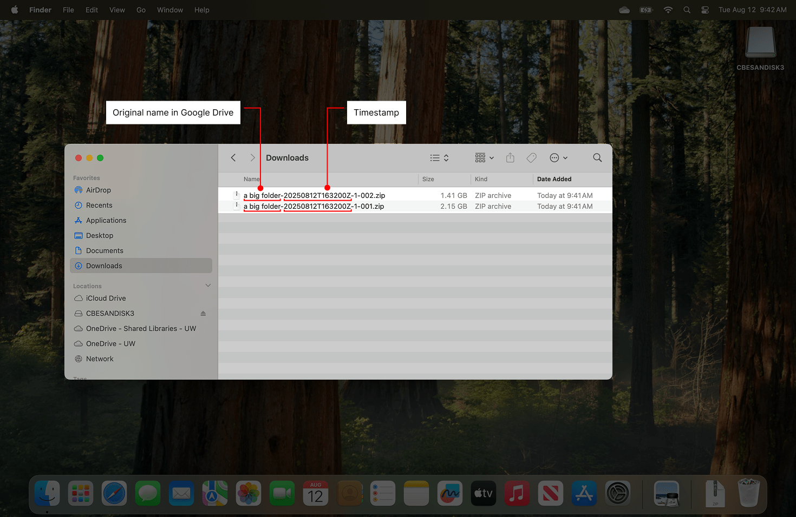Open Control Center in the menu bar
This screenshot has height=517, width=796.
tap(704, 9)
